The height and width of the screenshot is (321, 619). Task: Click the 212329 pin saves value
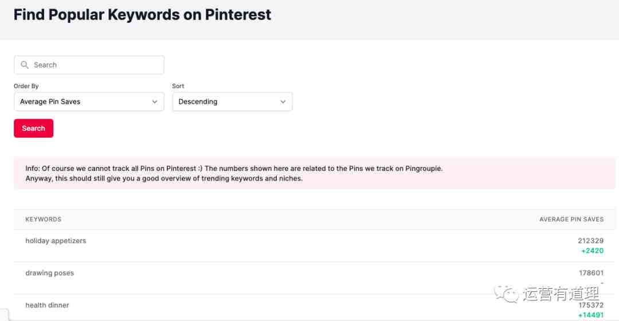[590, 241]
